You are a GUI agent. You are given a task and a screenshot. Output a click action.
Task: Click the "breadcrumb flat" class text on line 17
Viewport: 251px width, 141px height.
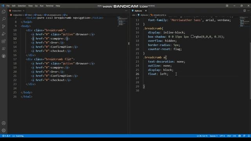pyautogui.click(x=59, y=59)
